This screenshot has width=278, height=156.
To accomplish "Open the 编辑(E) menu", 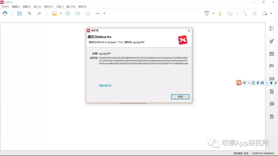I will tap(16, 6).
